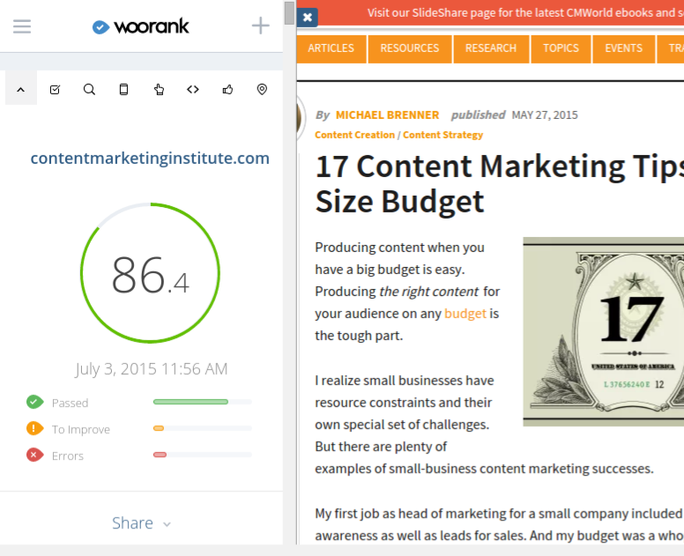This screenshot has height=556, width=684.
Task: Open the contentmarketinginstitute.com link
Action: [x=150, y=159]
